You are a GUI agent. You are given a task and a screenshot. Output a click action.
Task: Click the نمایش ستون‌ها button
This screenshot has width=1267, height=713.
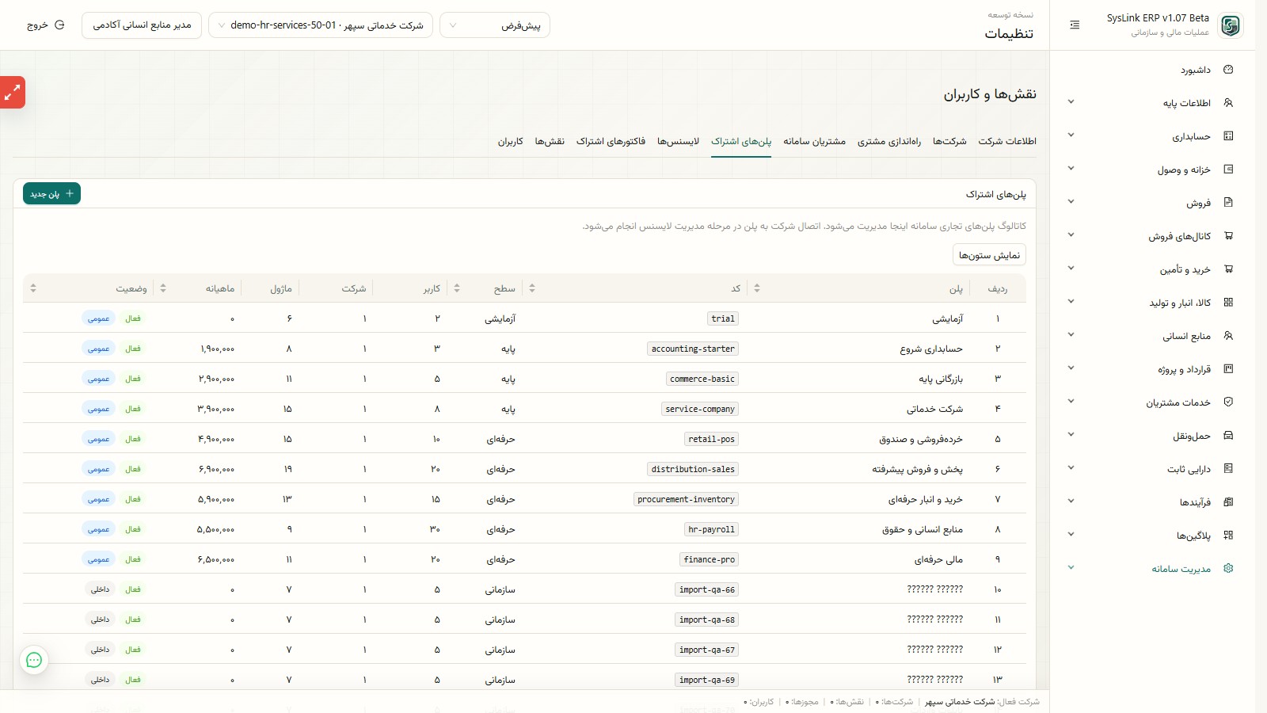[x=989, y=255]
